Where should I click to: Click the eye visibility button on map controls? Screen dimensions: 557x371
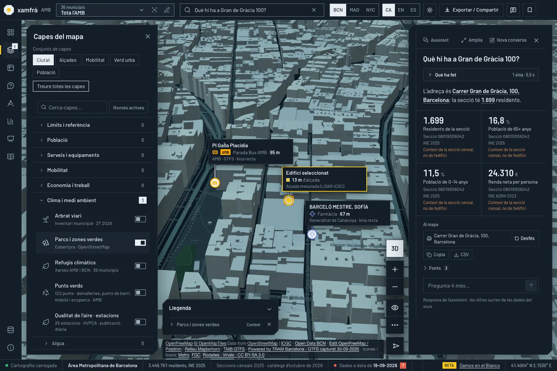point(395,308)
